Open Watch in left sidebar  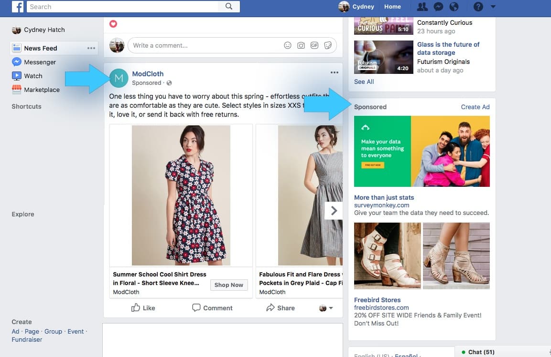coord(27,76)
